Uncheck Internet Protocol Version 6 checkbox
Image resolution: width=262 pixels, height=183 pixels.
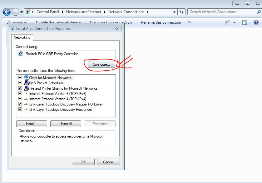coord(20,93)
